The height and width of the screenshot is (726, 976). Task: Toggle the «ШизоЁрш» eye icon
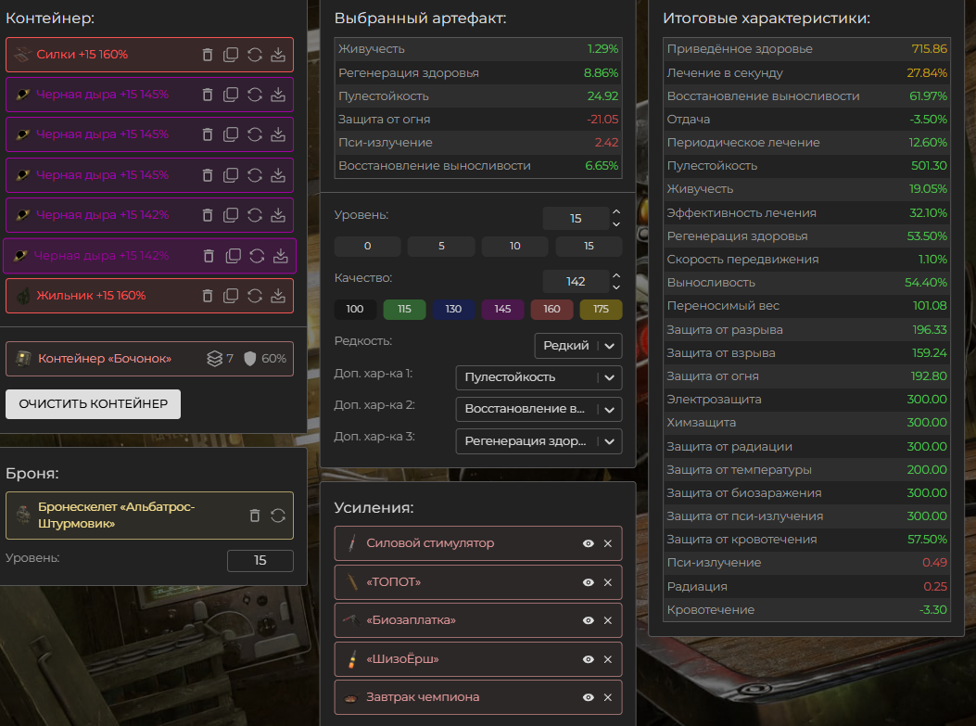coord(588,659)
